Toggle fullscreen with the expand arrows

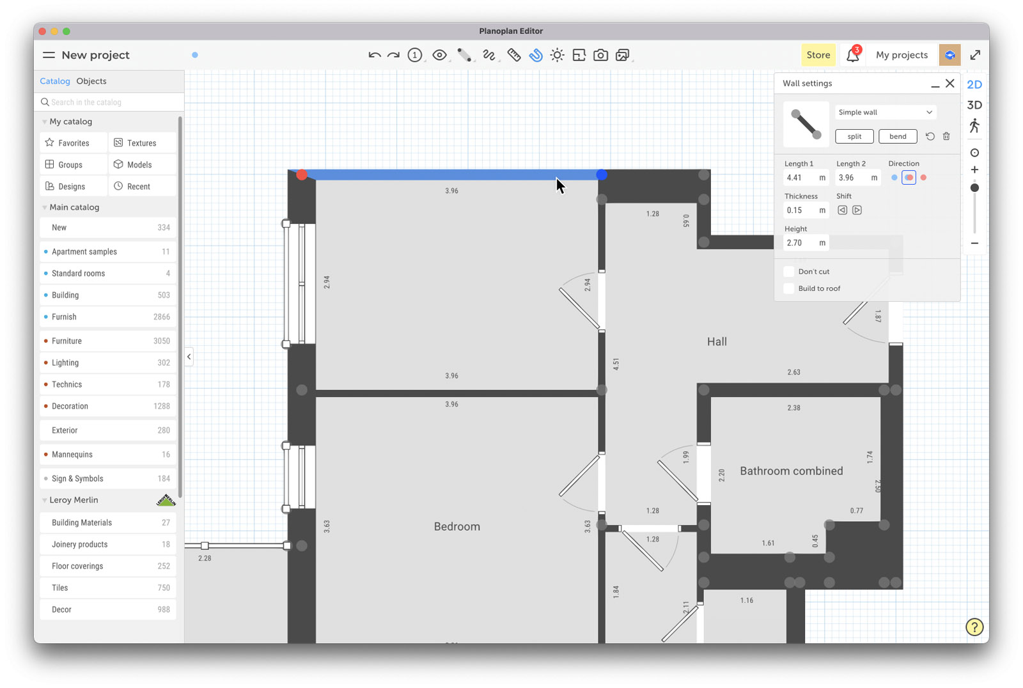click(x=975, y=55)
